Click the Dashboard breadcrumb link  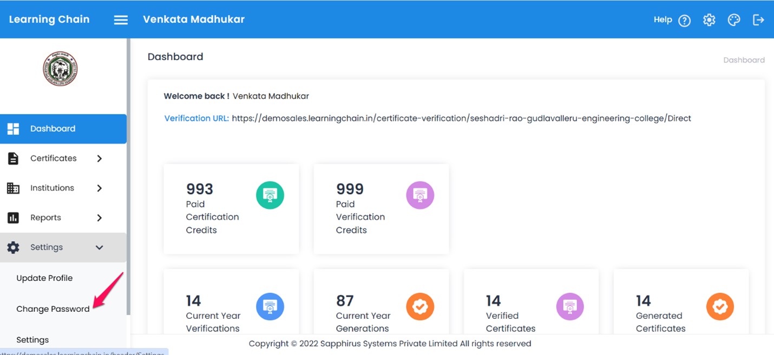coord(744,60)
